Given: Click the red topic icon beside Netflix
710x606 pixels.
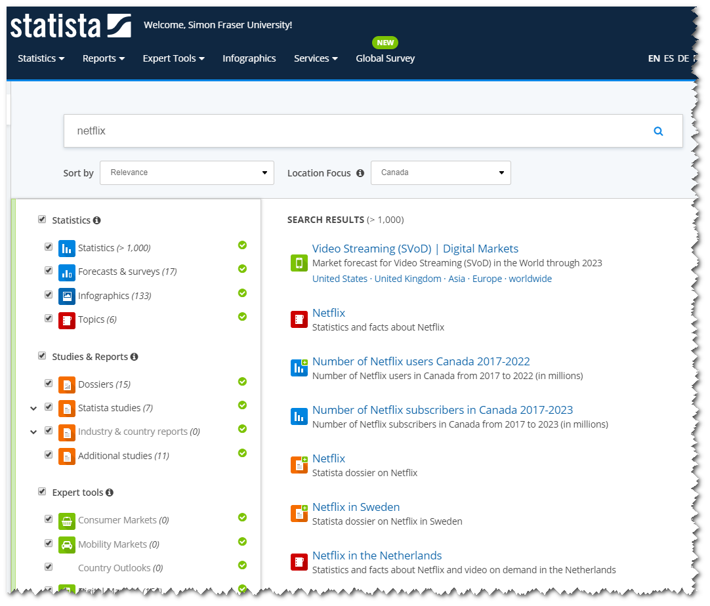Looking at the screenshot, I should pyautogui.click(x=299, y=319).
